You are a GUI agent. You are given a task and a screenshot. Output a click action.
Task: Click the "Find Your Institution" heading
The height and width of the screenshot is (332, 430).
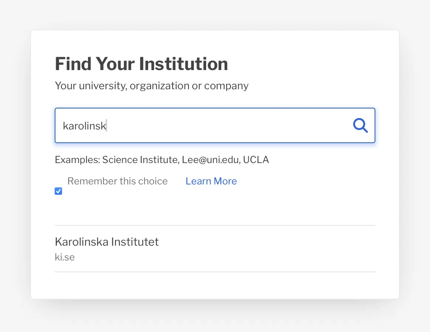pos(141,64)
